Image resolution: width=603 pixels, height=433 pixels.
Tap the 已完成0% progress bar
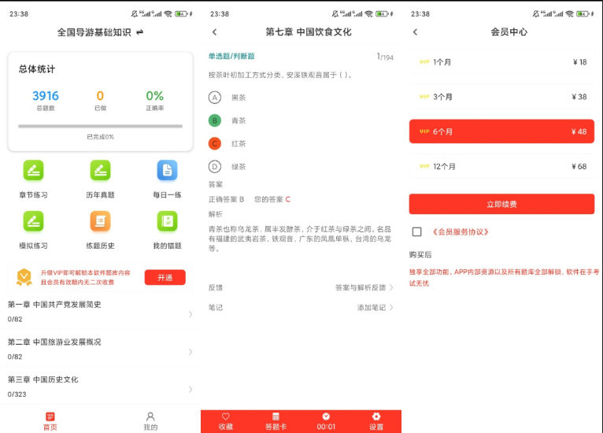pyautogui.click(x=101, y=126)
